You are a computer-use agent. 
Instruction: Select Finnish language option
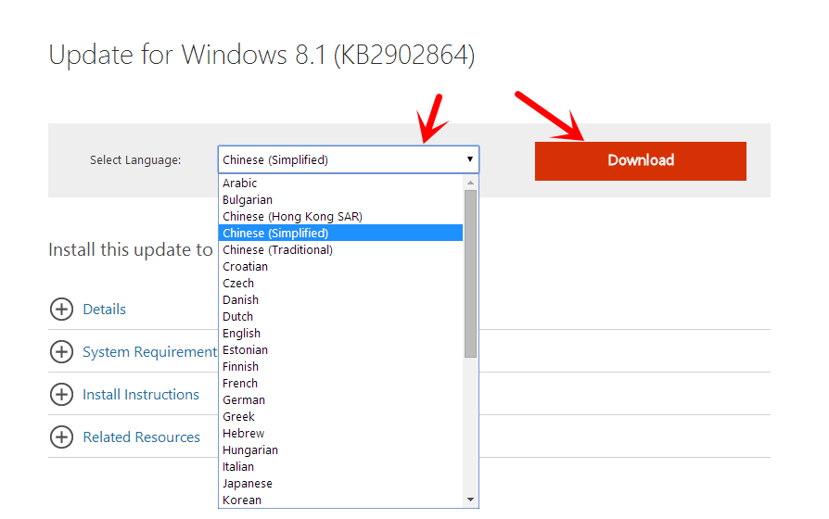click(340, 367)
